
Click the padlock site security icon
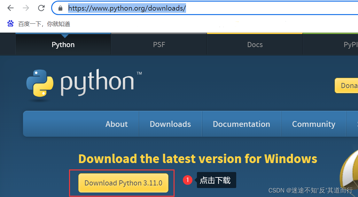tap(60, 8)
